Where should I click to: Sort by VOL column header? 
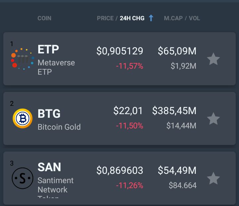pyautogui.click(x=195, y=18)
